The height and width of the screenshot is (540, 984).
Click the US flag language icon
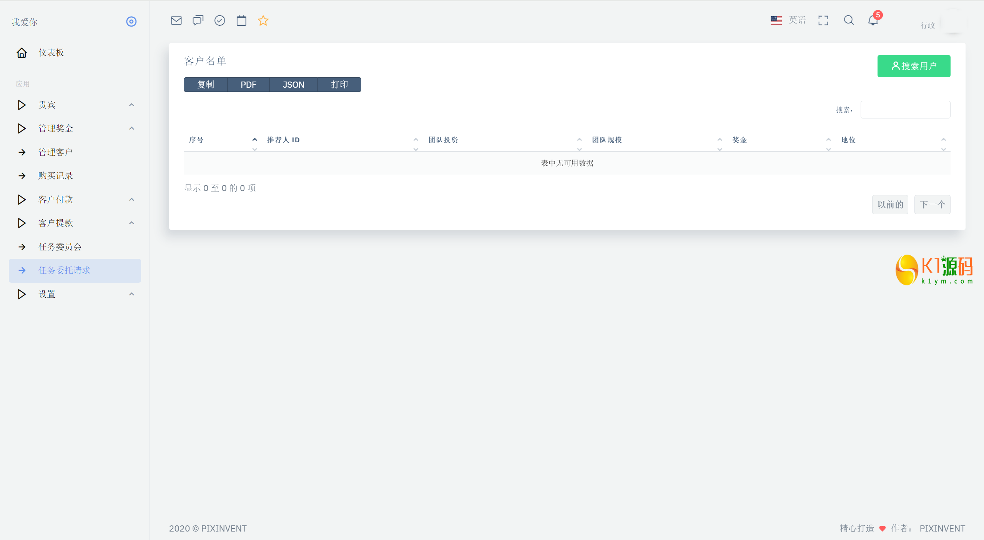point(776,20)
